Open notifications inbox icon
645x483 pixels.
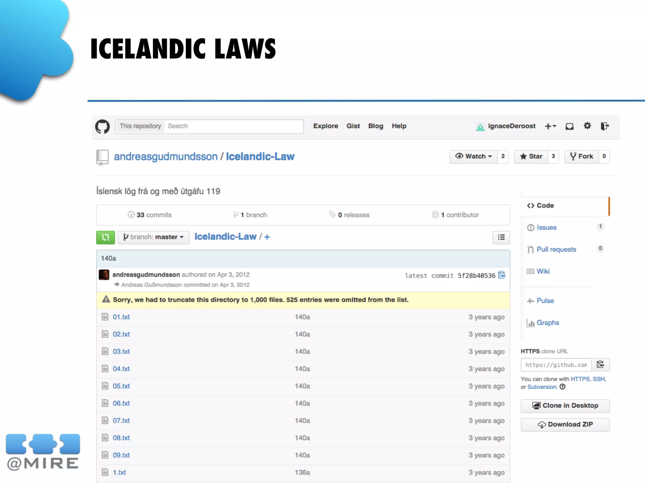point(569,126)
